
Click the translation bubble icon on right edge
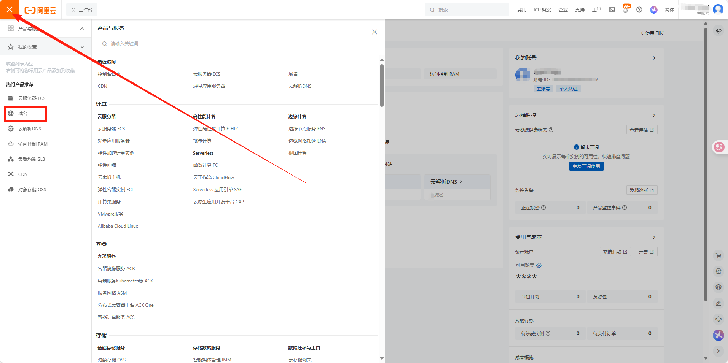click(x=719, y=147)
